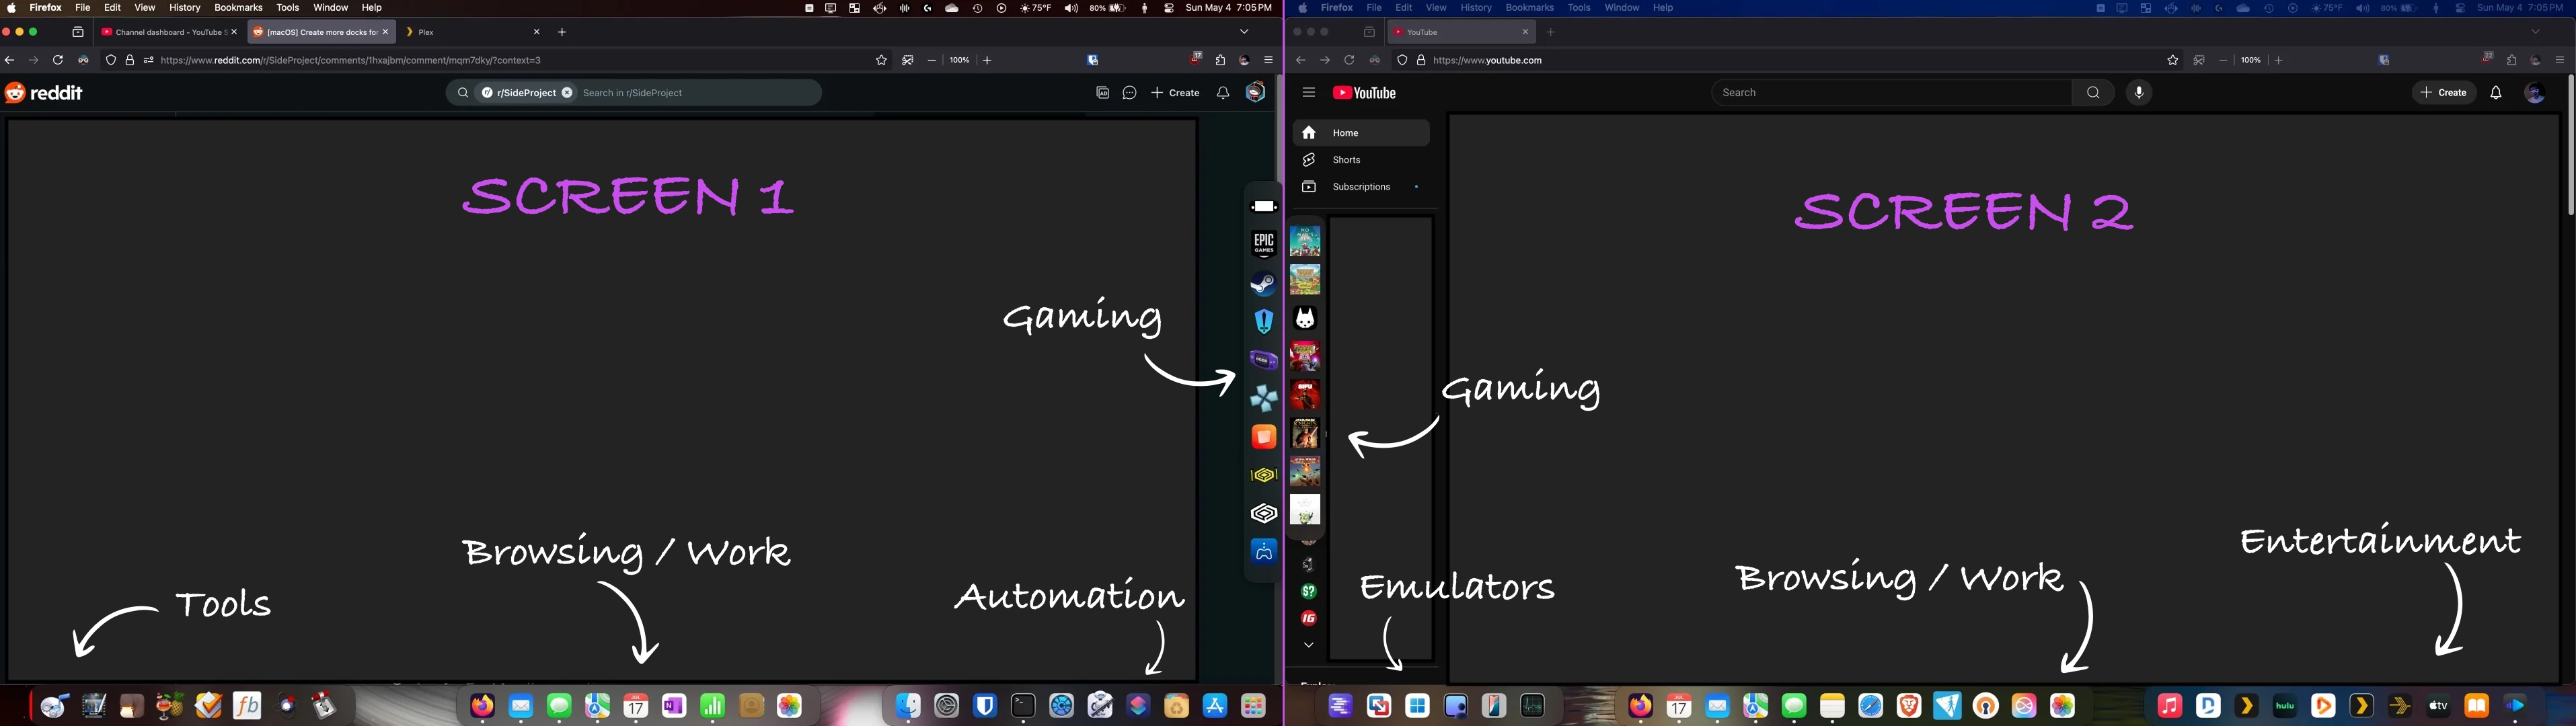Toggle the bookmark star on the YouTube page
This screenshot has width=2576, height=726.
(x=2172, y=60)
